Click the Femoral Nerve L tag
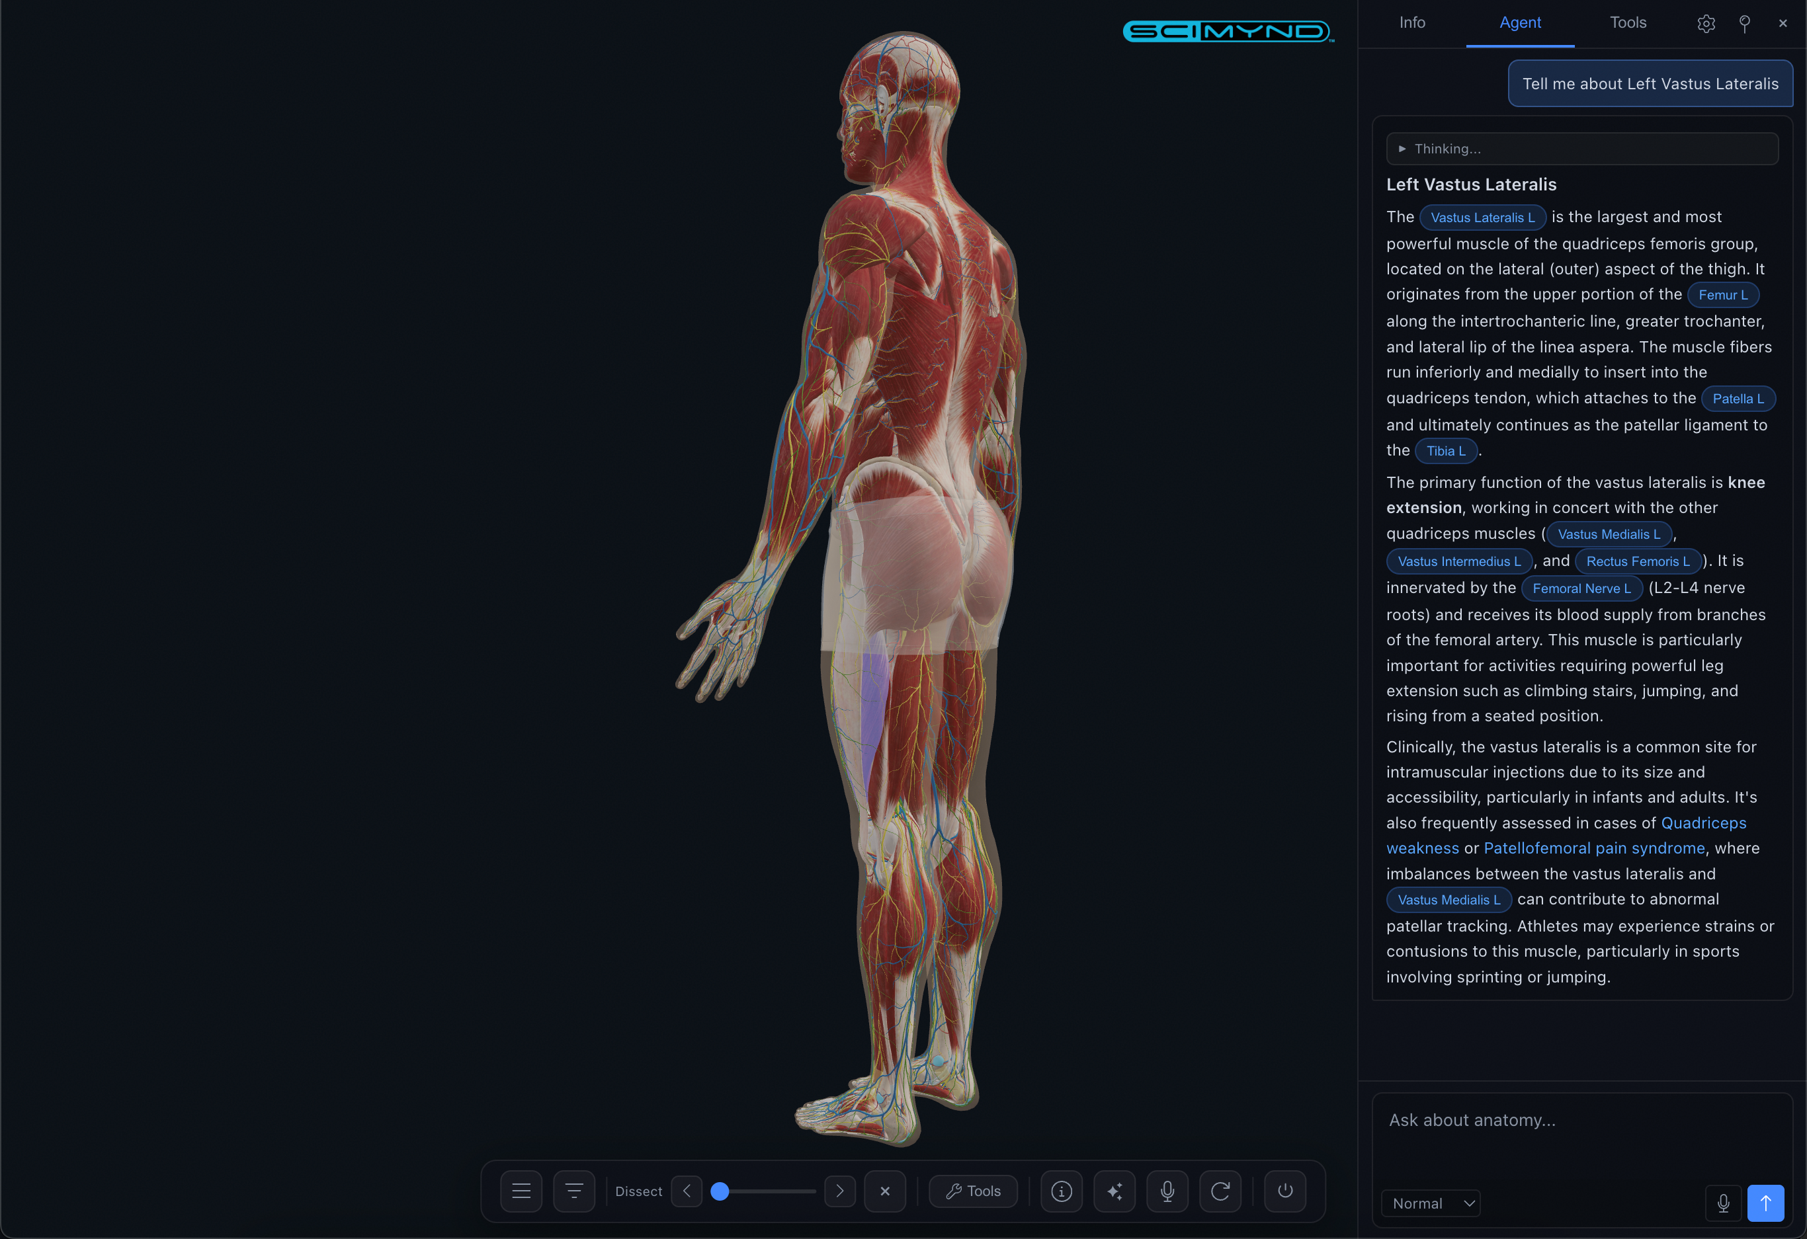This screenshot has height=1239, width=1807. (x=1581, y=588)
